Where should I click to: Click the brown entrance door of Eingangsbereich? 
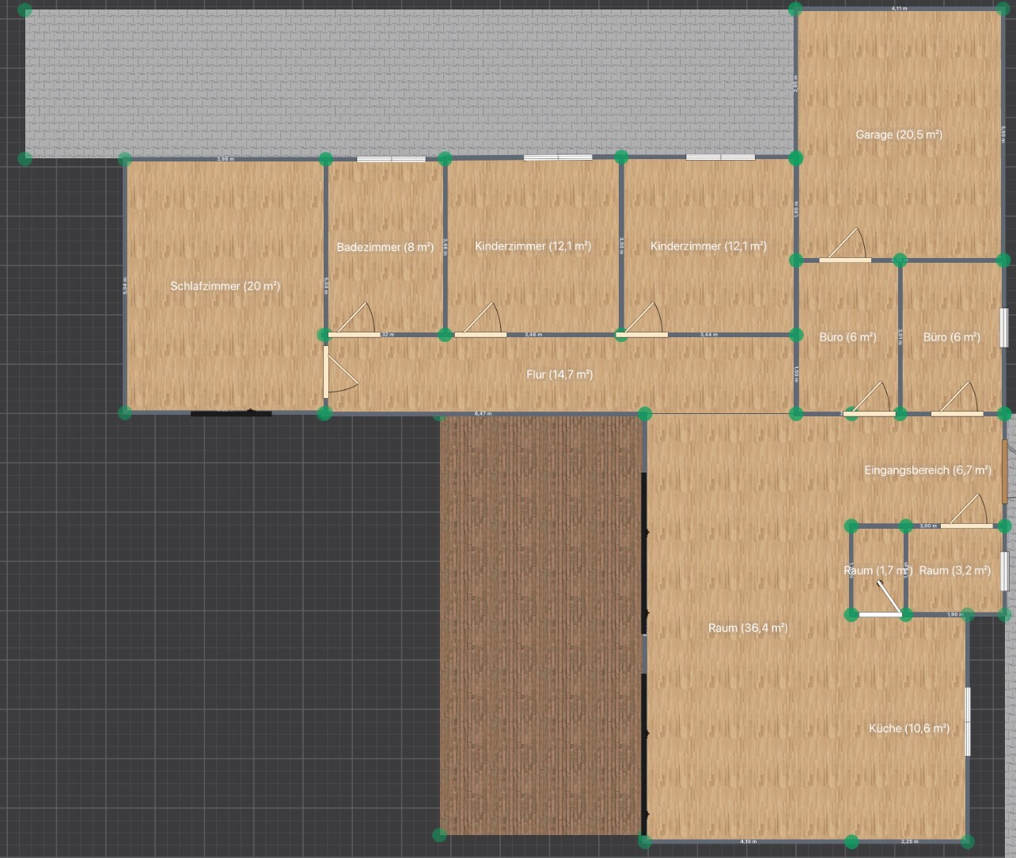pyautogui.click(x=1004, y=470)
